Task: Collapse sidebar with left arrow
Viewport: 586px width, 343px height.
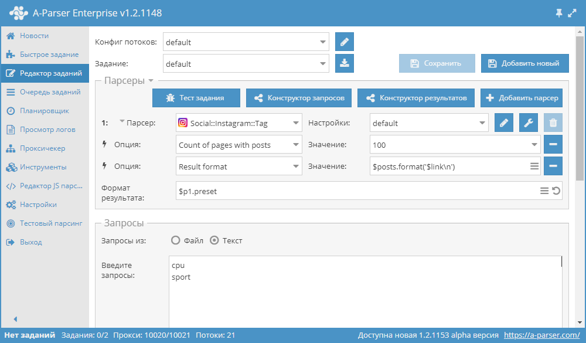Action: tap(15, 319)
